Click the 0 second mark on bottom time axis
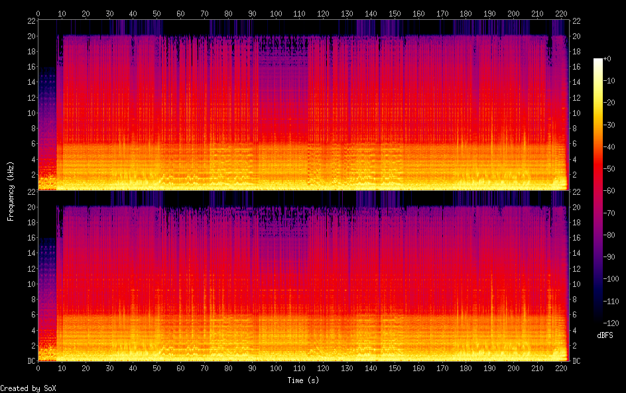 point(38,368)
